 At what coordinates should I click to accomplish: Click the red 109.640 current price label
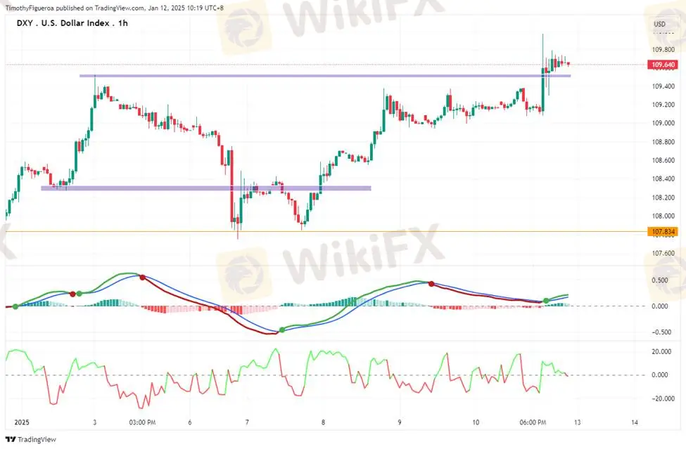662,65
